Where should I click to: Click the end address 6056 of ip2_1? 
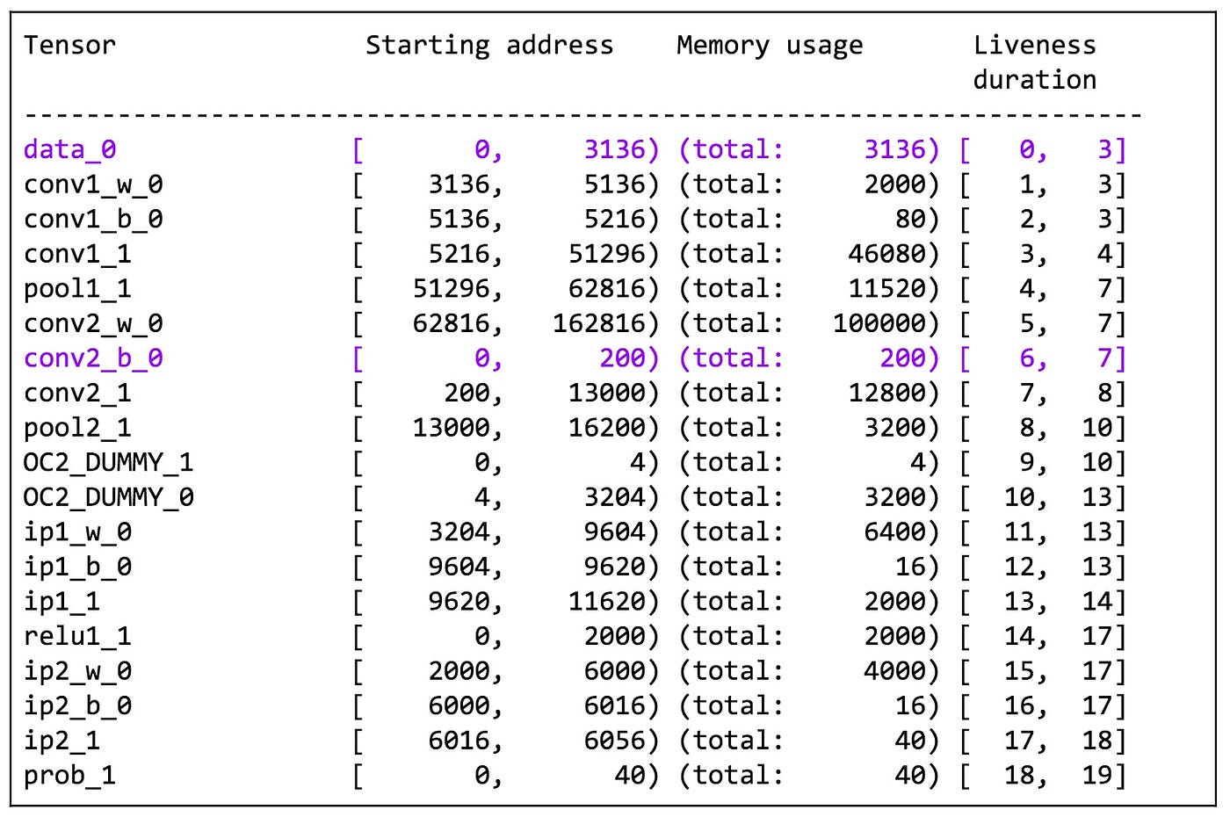click(x=615, y=741)
